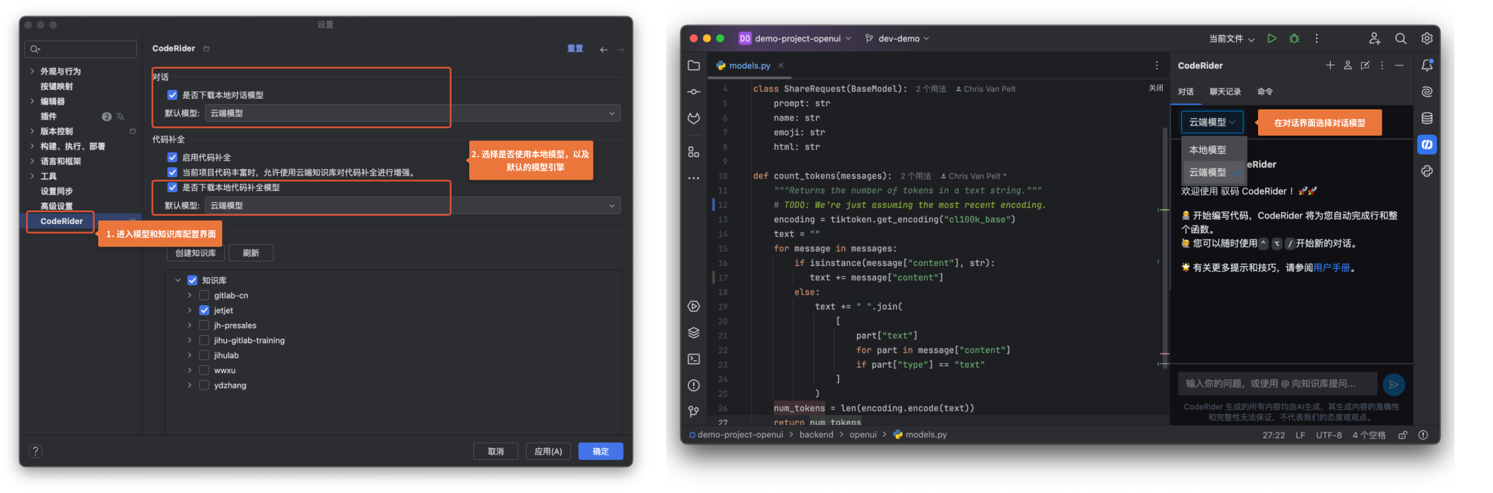Screen dimensions: 1493x493
Task: Collapse the 知识库 tree node
Action: tap(178, 280)
